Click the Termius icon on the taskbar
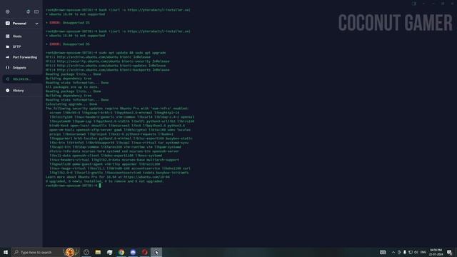The width and height of the screenshot is (457, 257). [x=156, y=252]
